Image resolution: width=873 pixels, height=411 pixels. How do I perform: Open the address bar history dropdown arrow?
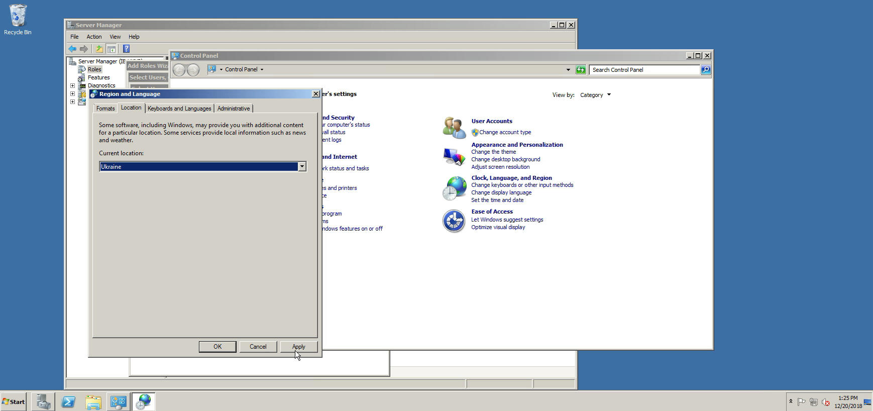[568, 70]
